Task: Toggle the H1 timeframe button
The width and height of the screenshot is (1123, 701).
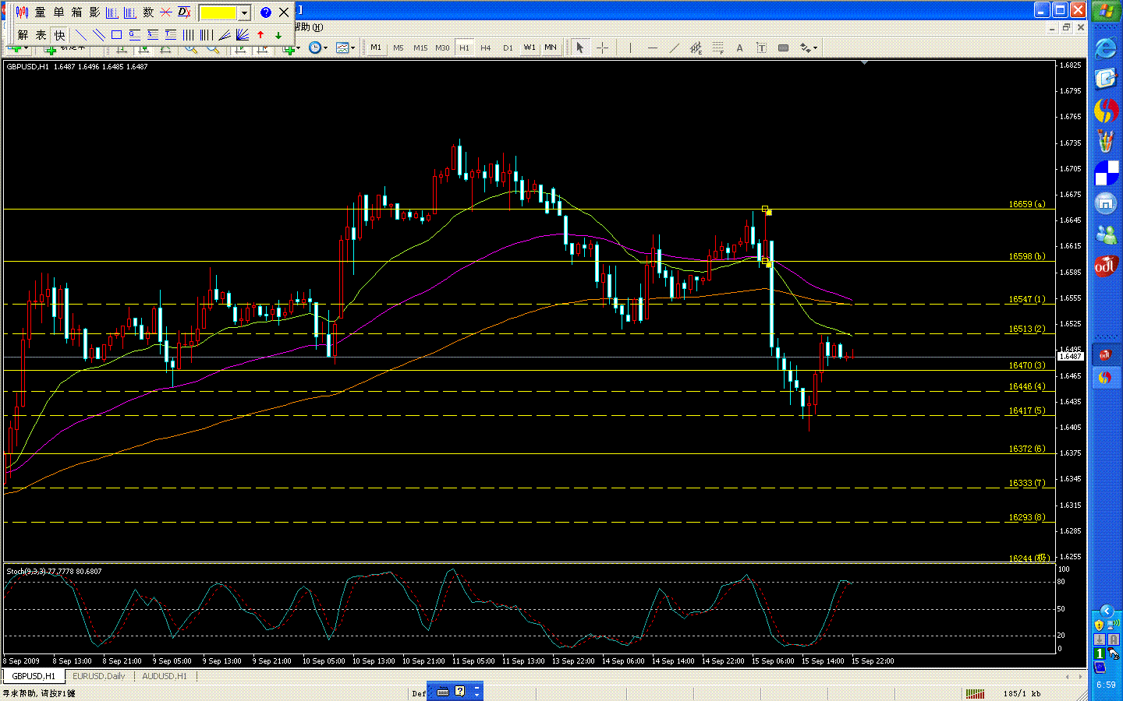Action: click(x=464, y=48)
